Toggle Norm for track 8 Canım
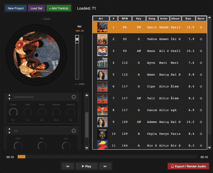Image resolution: width=213 pixels, height=173 pixels. coord(201,110)
